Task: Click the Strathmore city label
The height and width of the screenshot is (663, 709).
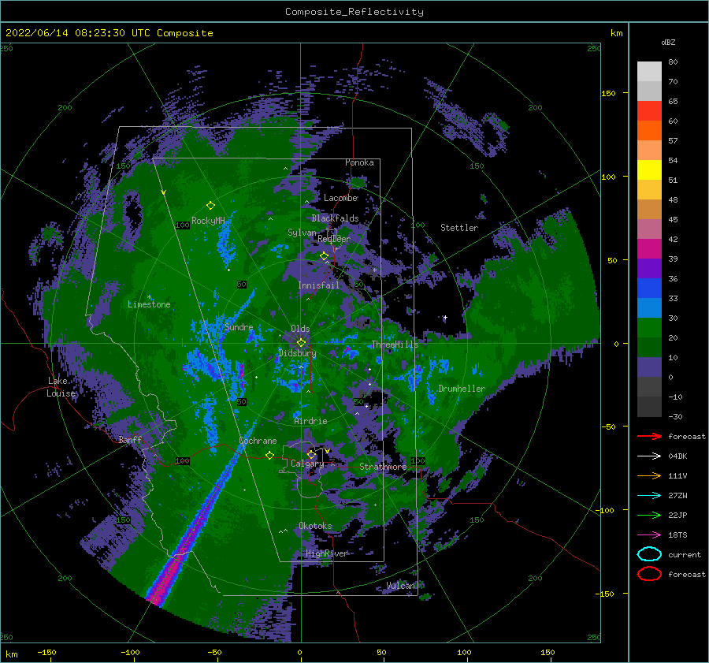Action: [383, 467]
